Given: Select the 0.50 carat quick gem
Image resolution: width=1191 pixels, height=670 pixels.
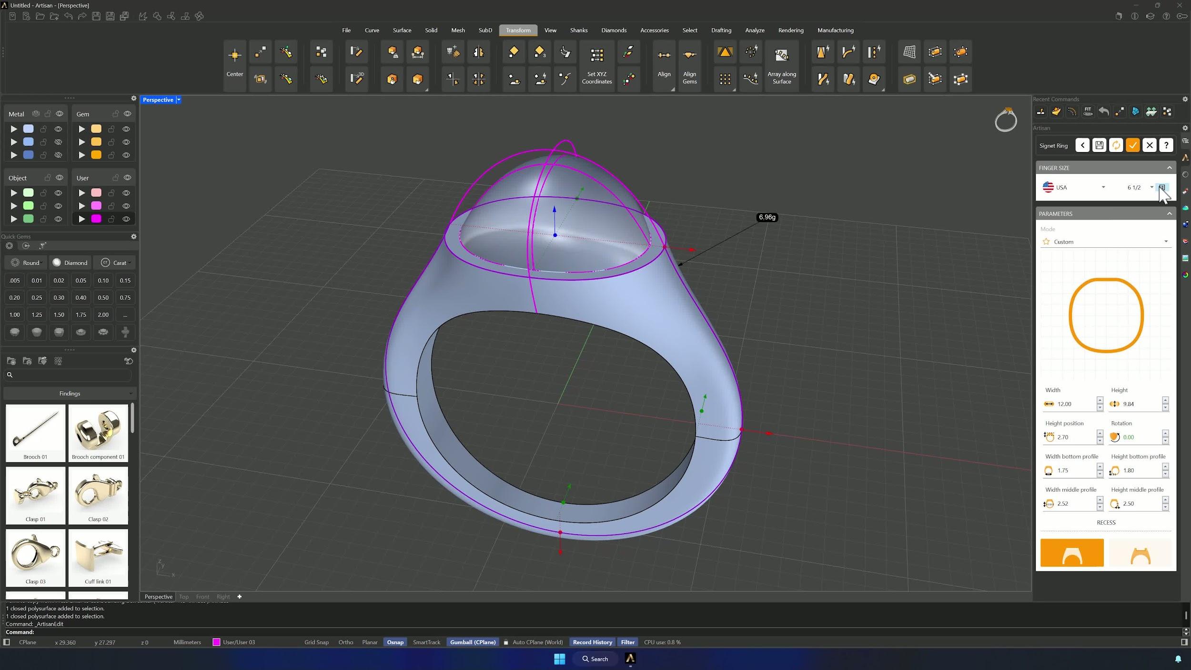Looking at the screenshot, I should [103, 297].
